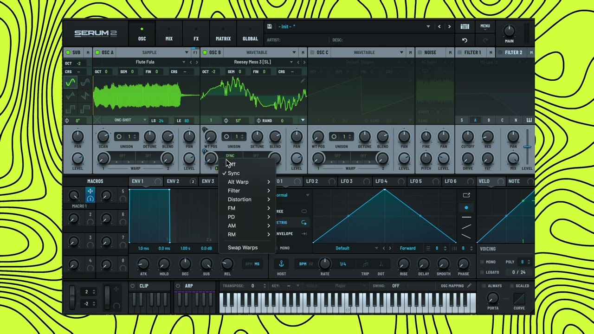
Task: Click LFO export shape icon
Action: click(x=466, y=195)
